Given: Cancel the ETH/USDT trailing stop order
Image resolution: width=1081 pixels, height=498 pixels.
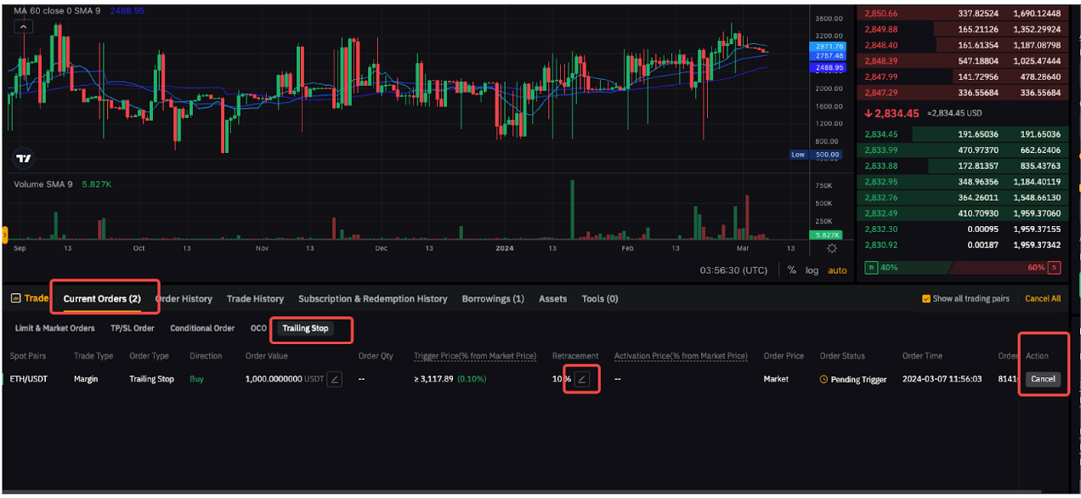Looking at the screenshot, I should (x=1043, y=379).
